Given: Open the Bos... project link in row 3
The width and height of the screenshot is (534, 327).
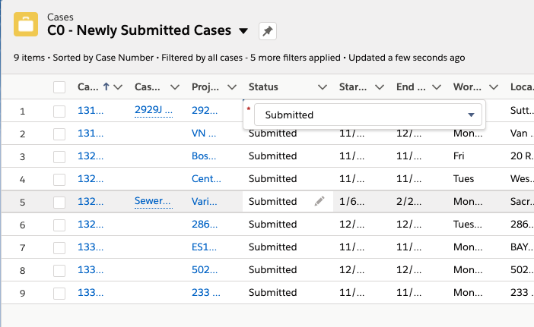Looking at the screenshot, I should pos(205,156).
